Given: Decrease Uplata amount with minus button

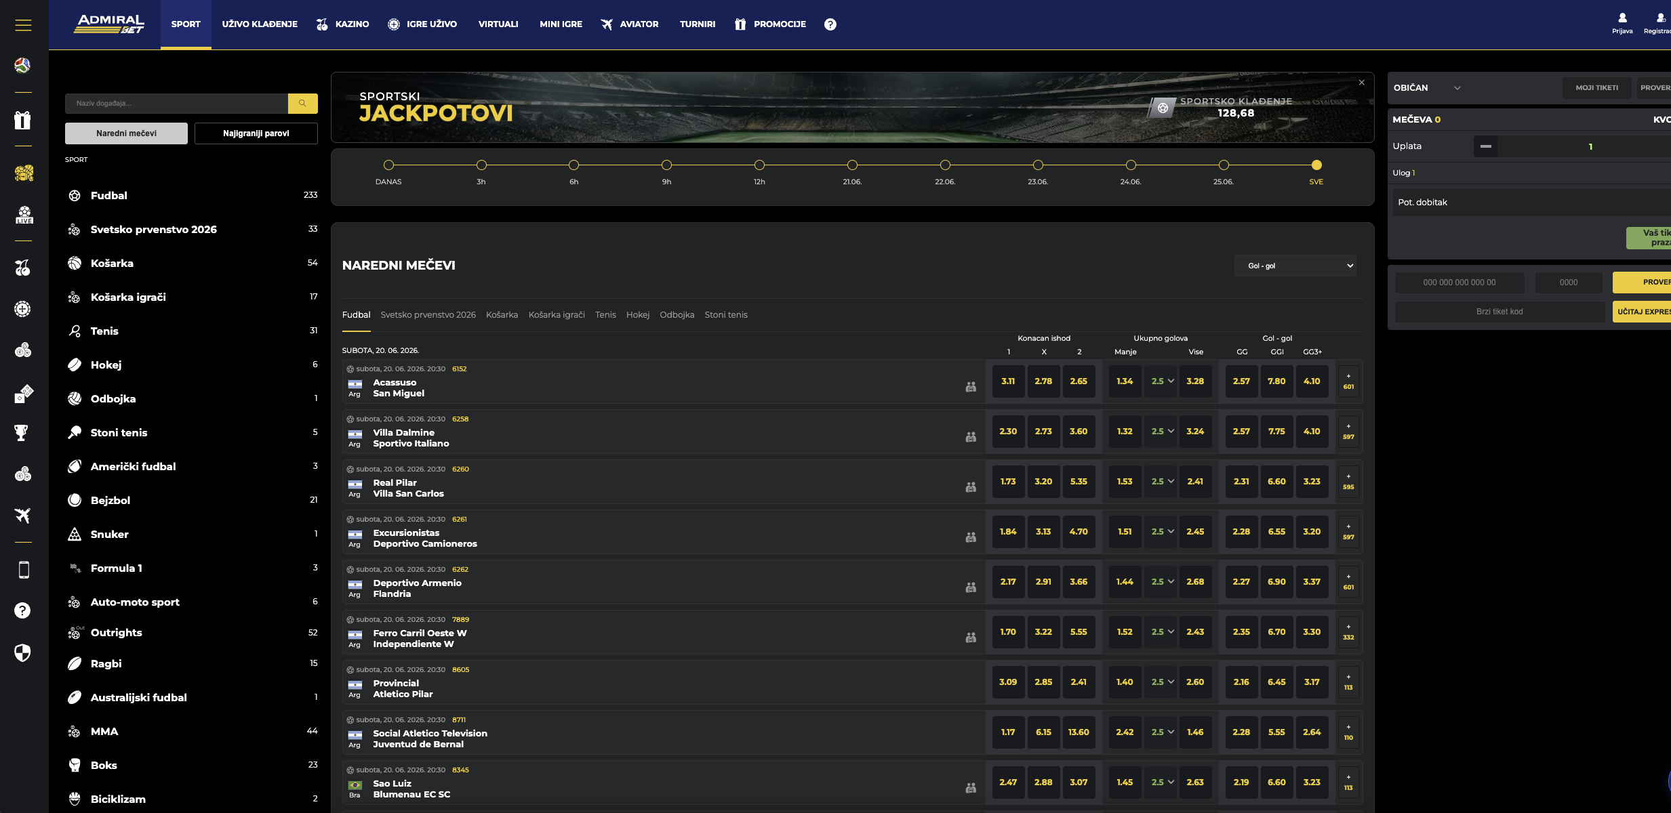Looking at the screenshot, I should point(1486,146).
